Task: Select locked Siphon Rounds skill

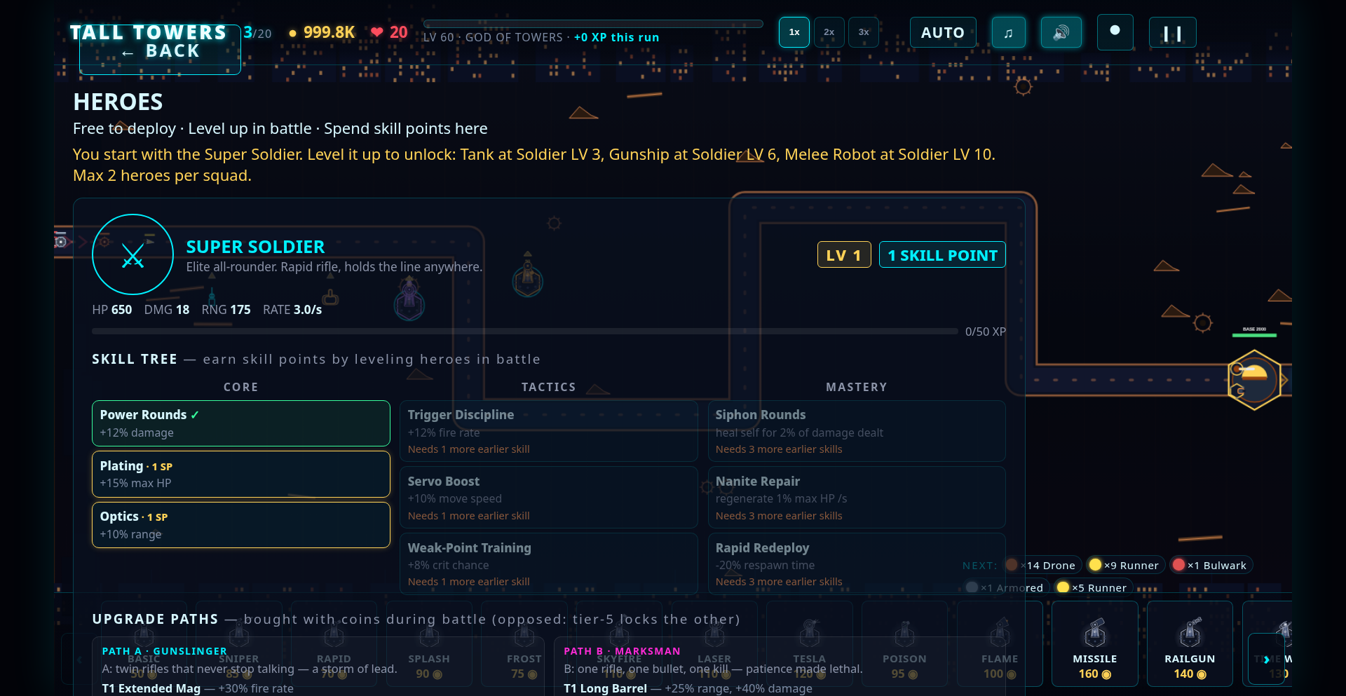Action: 857,431
